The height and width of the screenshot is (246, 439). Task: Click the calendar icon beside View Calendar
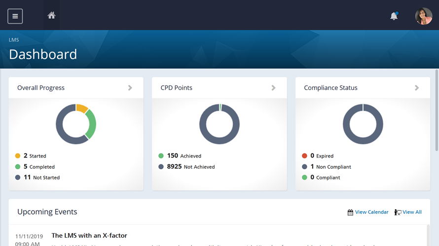pos(350,212)
